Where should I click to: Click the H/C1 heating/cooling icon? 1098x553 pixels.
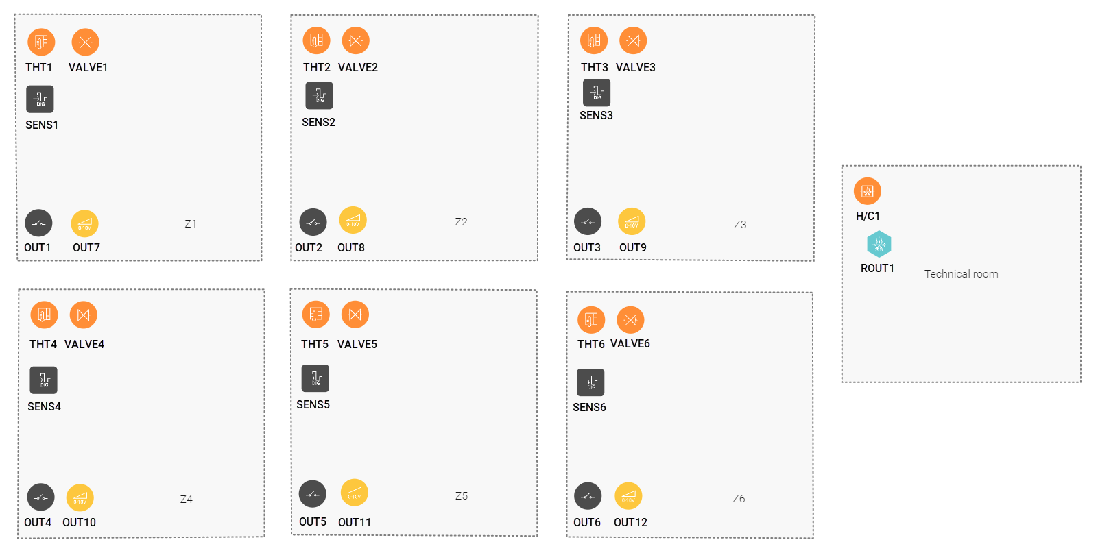pyautogui.click(x=867, y=191)
